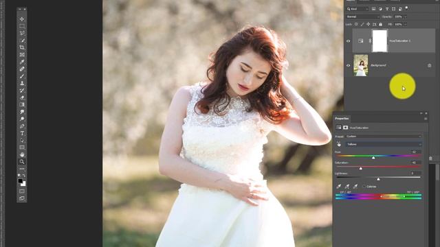Toggle smart object layer filter
Image resolution: width=440 pixels, height=247 pixels.
pos(400,9)
